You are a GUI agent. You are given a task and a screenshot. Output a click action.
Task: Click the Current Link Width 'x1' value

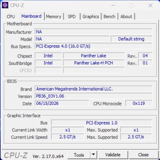[68, 130]
